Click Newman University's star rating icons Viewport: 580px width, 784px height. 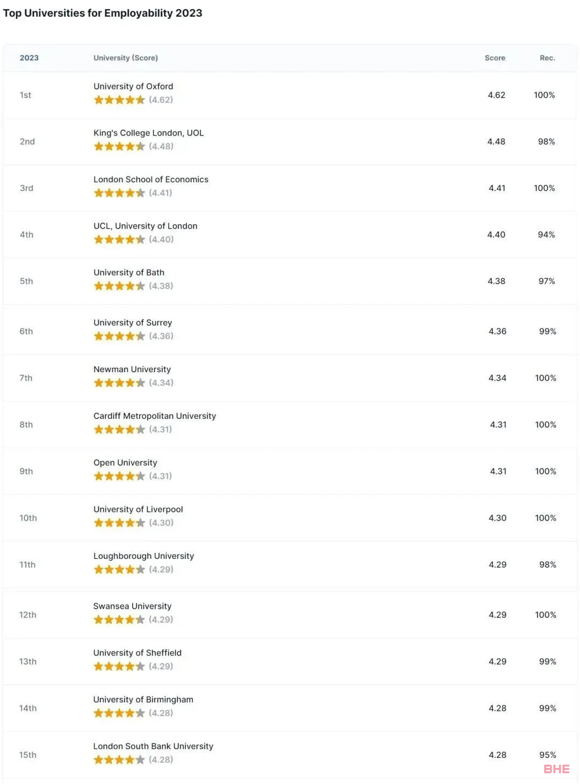[119, 383]
